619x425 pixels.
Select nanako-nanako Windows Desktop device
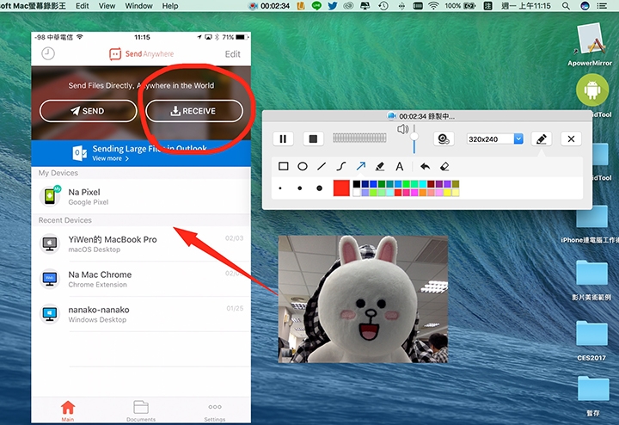[141, 314]
